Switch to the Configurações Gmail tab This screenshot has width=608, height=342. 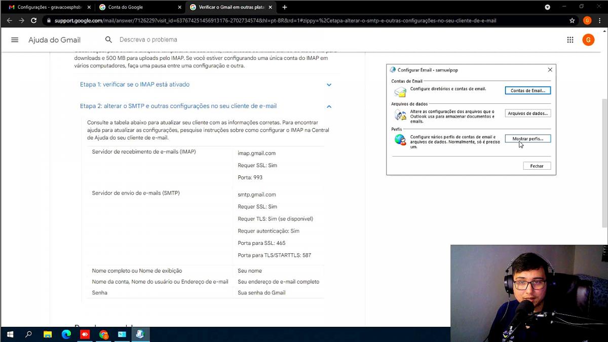[49, 7]
